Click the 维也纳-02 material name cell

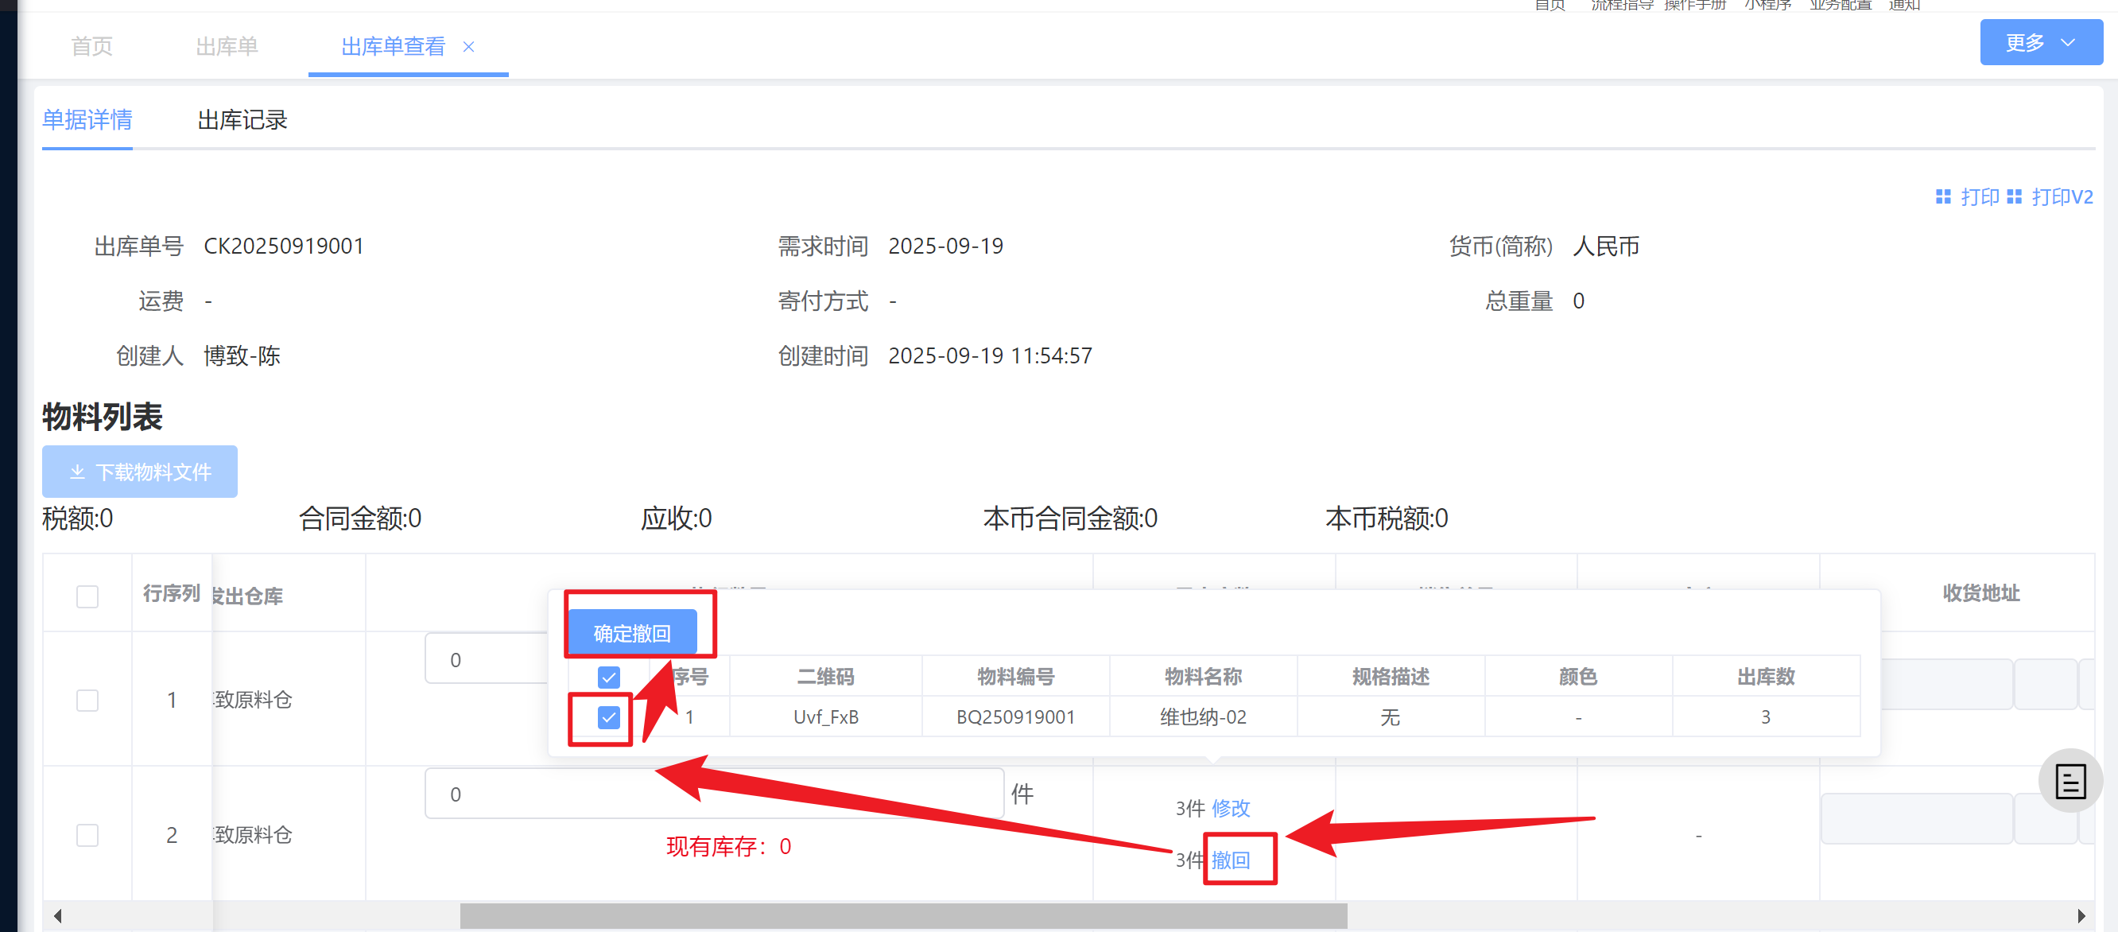click(x=1203, y=717)
